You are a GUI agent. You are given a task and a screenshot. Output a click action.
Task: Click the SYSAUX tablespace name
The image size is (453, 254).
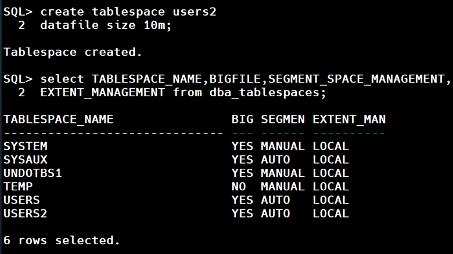(26, 159)
